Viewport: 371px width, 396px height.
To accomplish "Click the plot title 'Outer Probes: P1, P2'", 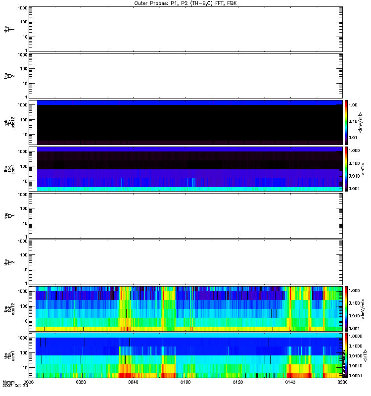I will click(185, 3).
